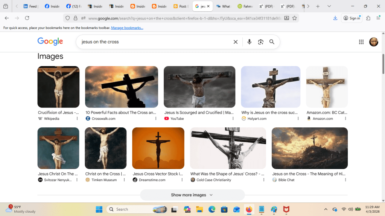Open more options for Holyart.com result
Image resolution: width=385 pixels, height=216 pixels.
[298, 118]
